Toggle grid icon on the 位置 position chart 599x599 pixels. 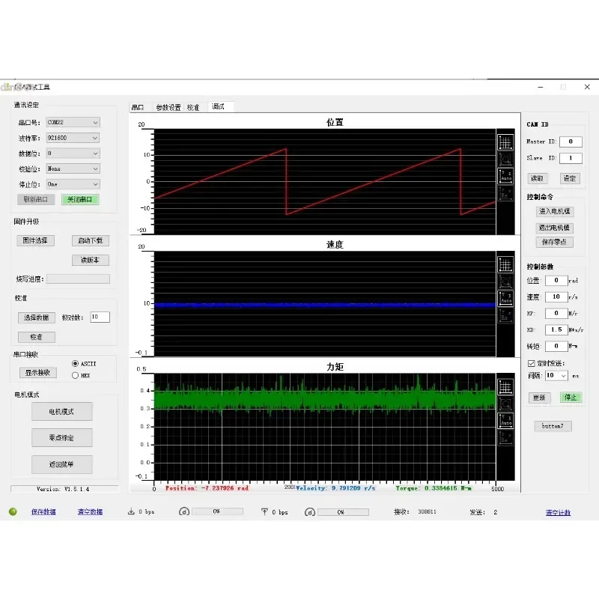505,142
